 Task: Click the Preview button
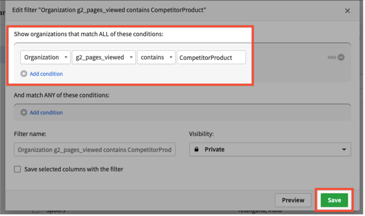(293, 200)
